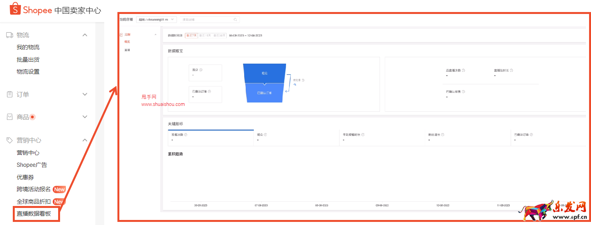Open the current store dropdown

tap(157, 19)
